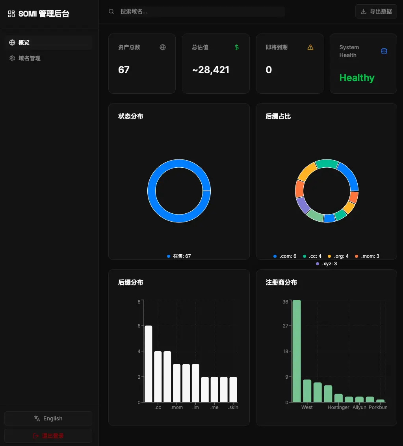Click the ~28,421 valuation value

[211, 70]
